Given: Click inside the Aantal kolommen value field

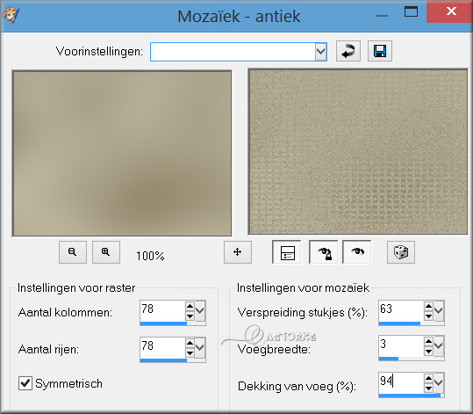Looking at the screenshot, I should point(162,310).
